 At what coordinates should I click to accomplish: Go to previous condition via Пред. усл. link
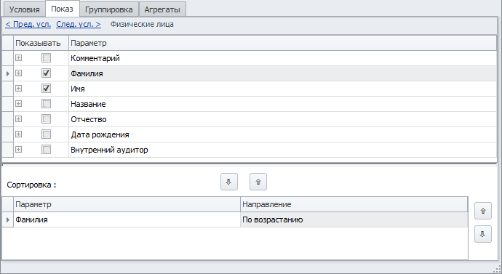click(28, 24)
